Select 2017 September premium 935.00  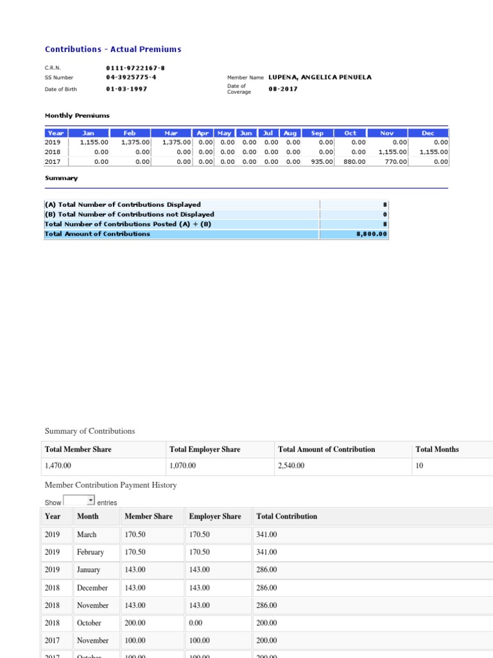pos(322,161)
